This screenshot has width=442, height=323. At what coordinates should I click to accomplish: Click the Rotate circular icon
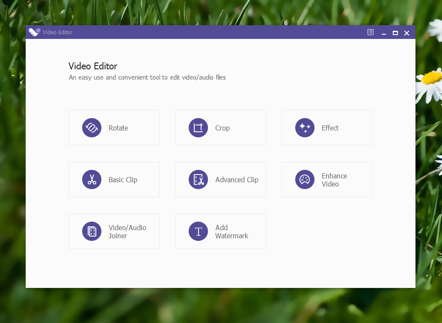click(x=92, y=127)
